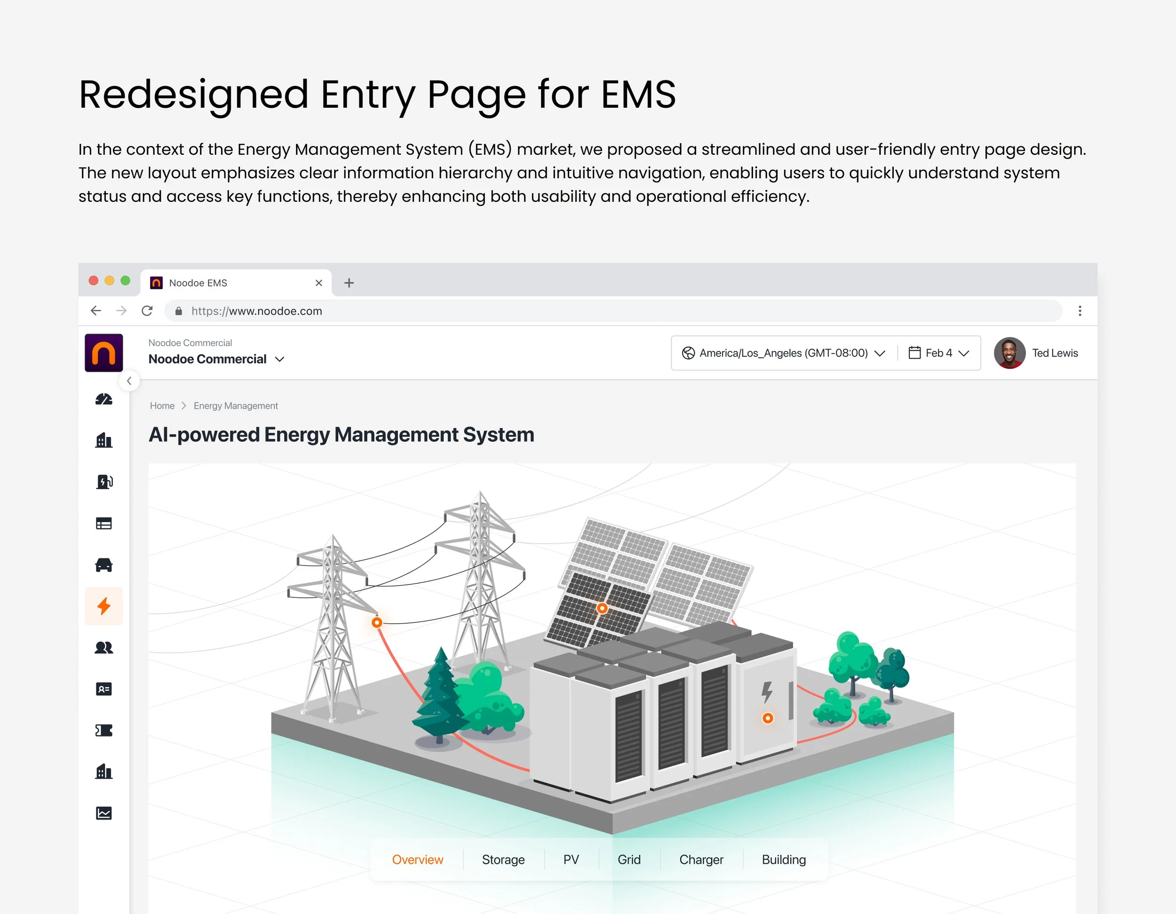
Task: Click the ID card sidebar icon
Action: click(x=103, y=689)
